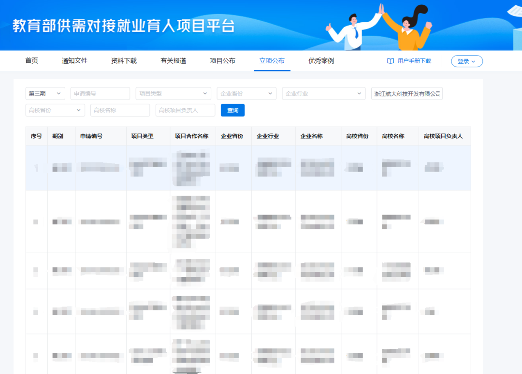The image size is (522, 374).
Task: Open the 通知文件 tab
Action: 73,61
